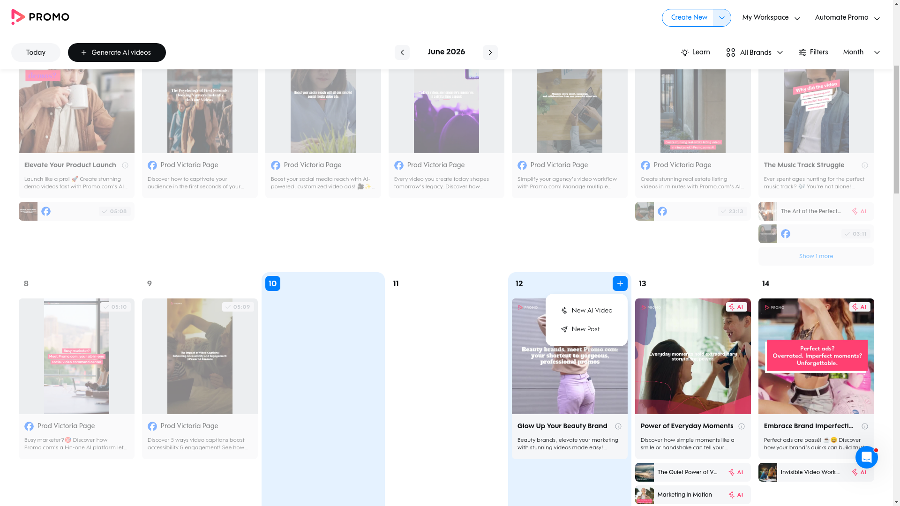Screen dimensions: 900x506
Task: Open info icon for The Music Track Struggle
Action: pos(865,165)
